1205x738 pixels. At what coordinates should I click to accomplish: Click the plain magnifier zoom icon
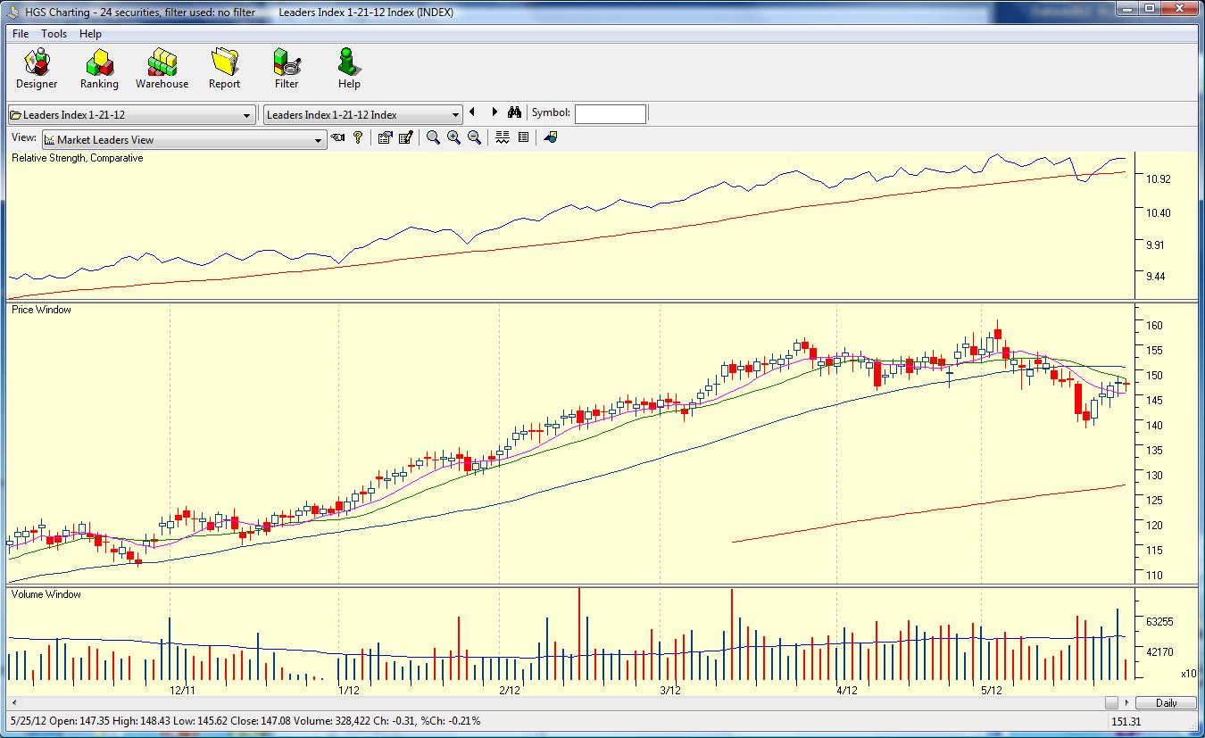click(x=433, y=137)
